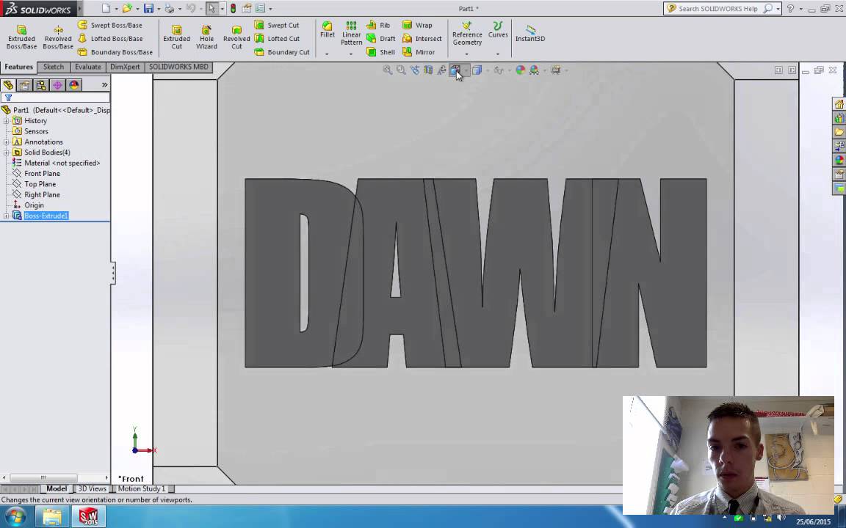Click Extruded Cut tool
The width and height of the screenshot is (846, 528).
(x=176, y=37)
